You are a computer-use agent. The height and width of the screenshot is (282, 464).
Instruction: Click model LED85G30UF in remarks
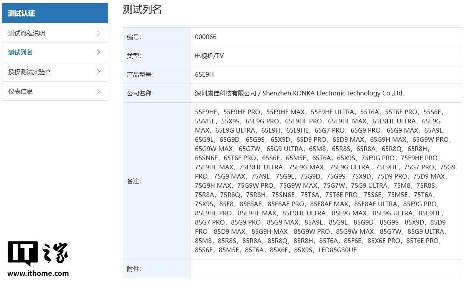click(x=337, y=250)
